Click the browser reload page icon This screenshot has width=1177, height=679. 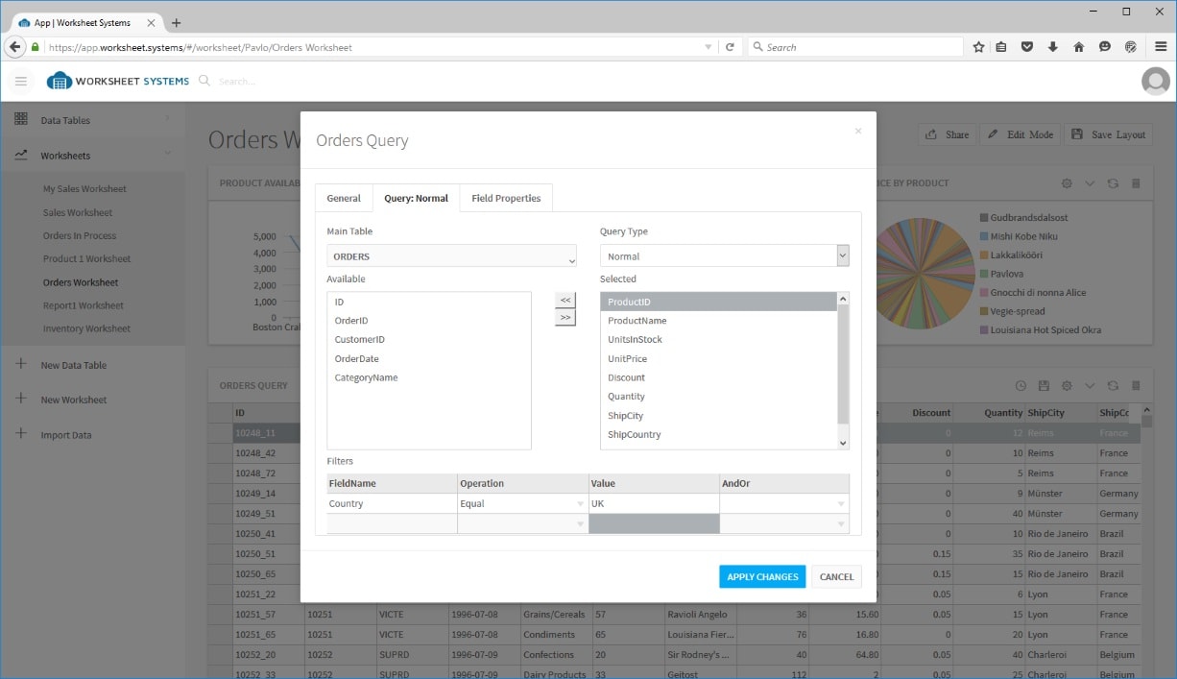(x=730, y=47)
